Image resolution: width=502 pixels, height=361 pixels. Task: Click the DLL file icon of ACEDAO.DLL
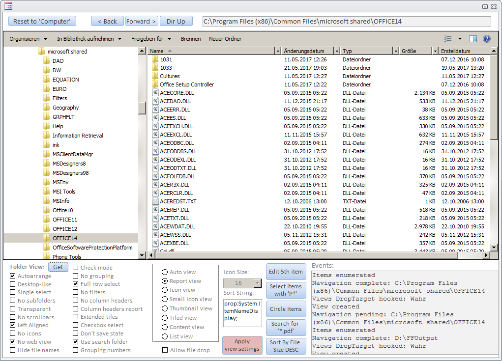pyautogui.click(x=155, y=101)
